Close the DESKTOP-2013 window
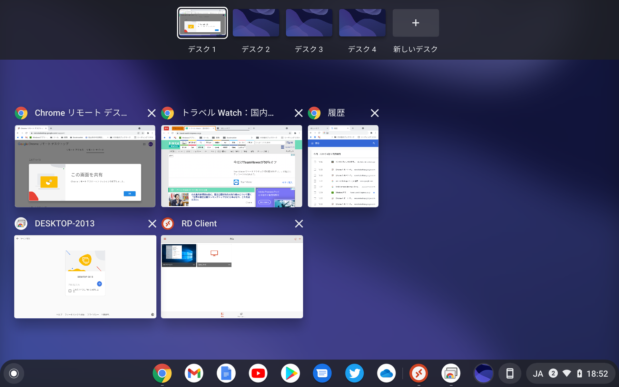 point(152,223)
